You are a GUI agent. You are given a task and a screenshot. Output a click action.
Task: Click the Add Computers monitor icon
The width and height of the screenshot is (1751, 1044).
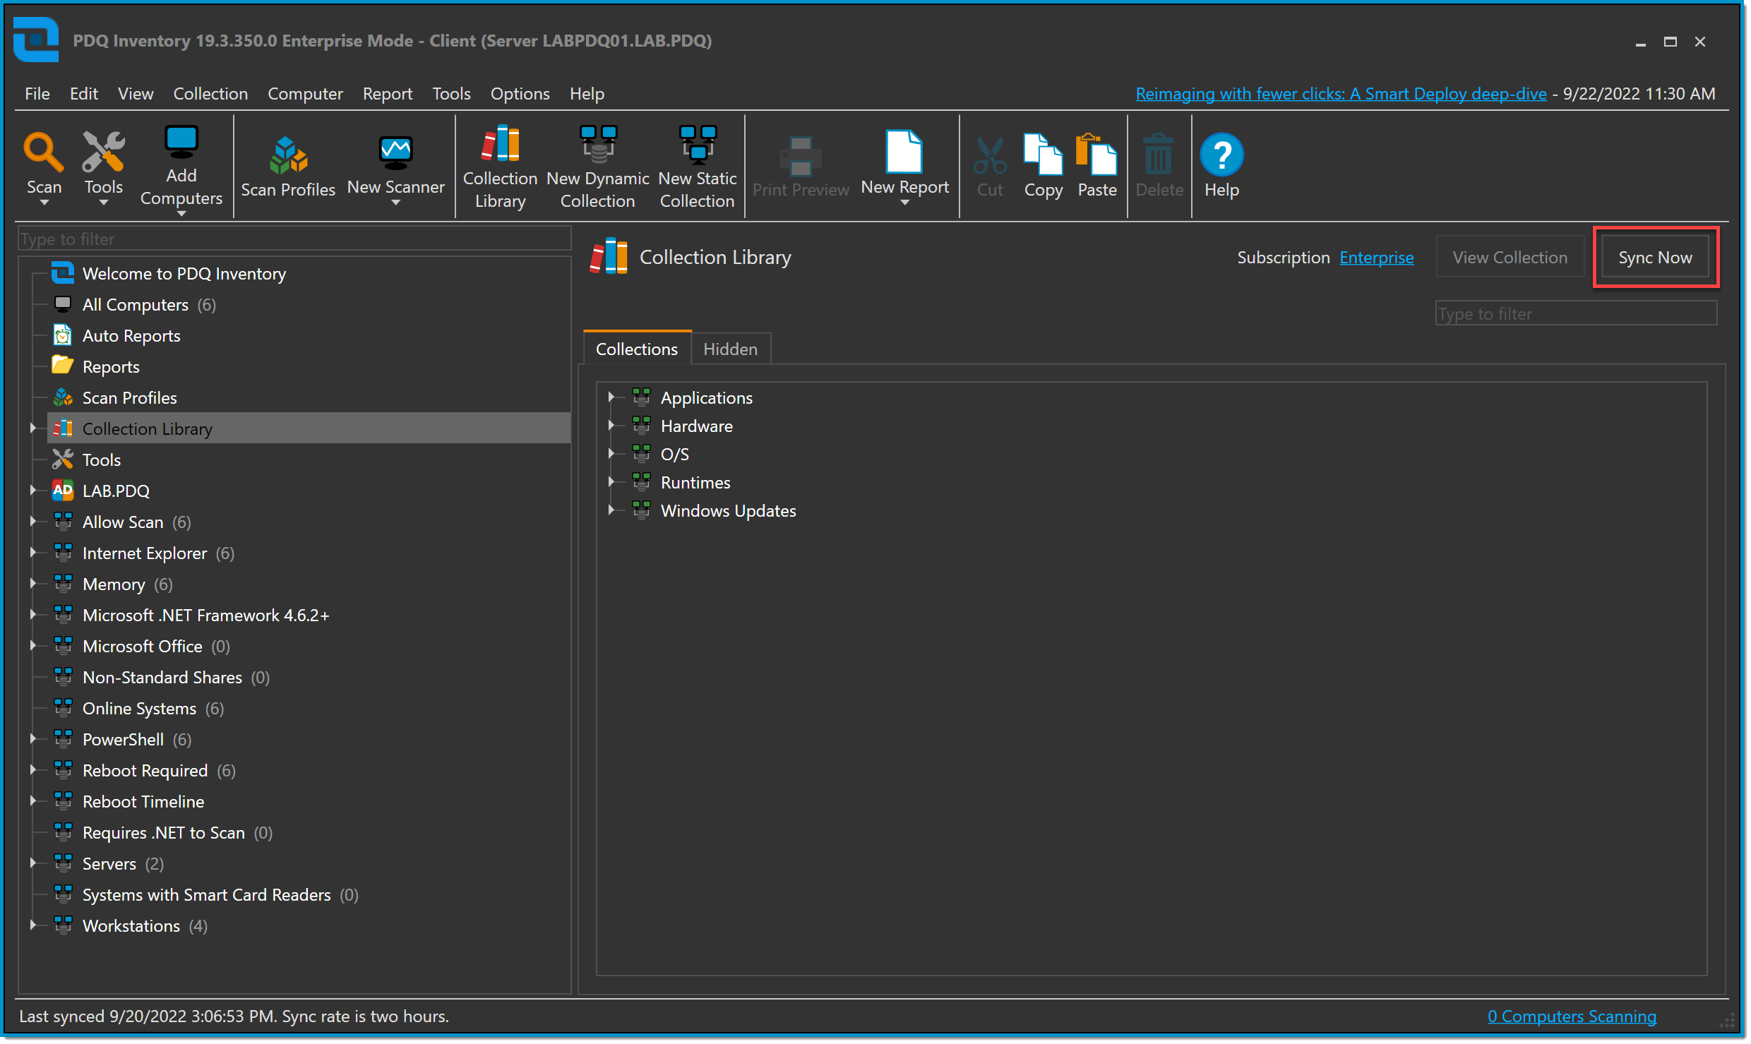click(181, 142)
